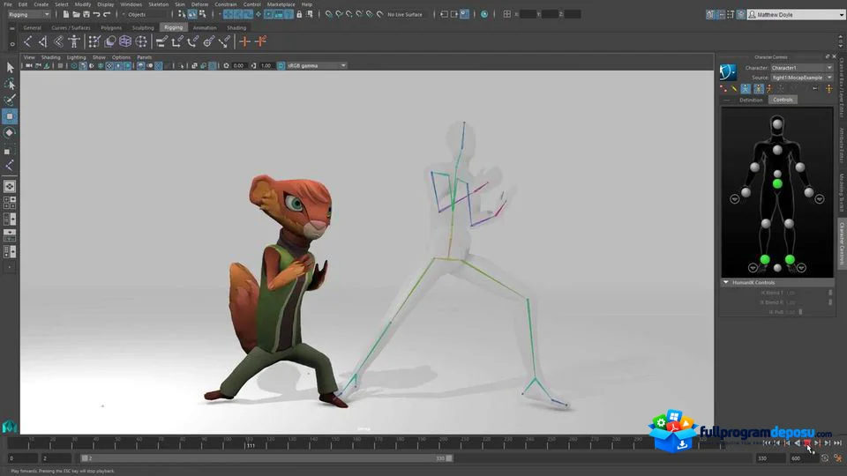Click the Create Joints shelf icon

click(27, 41)
